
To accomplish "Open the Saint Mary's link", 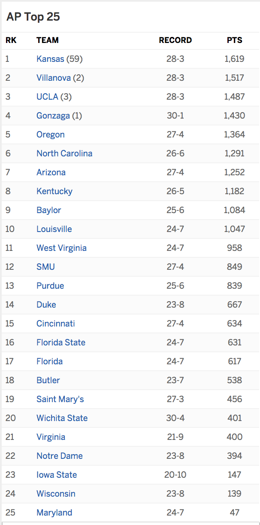I will click(x=60, y=399).
